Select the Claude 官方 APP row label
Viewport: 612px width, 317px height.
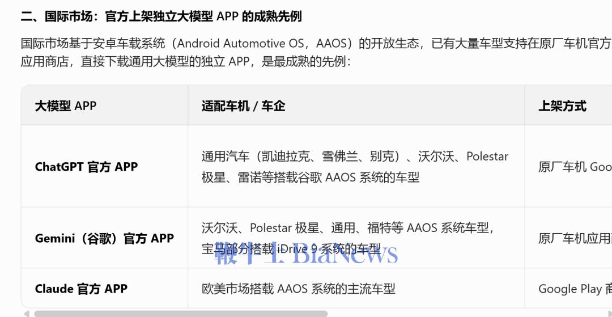coord(81,289)
